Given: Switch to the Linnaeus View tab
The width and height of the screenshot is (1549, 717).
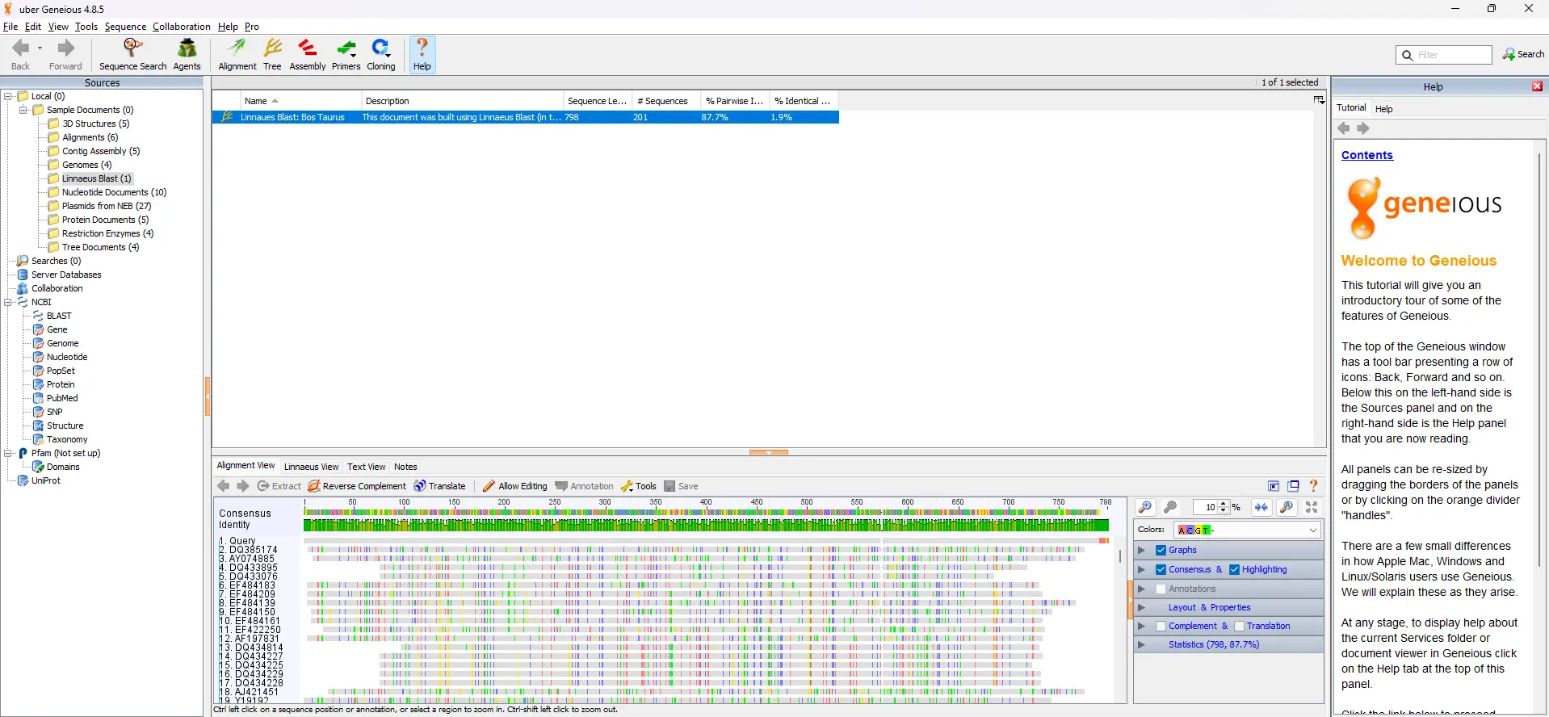Looking at the screenshot, I should point(311,467).
